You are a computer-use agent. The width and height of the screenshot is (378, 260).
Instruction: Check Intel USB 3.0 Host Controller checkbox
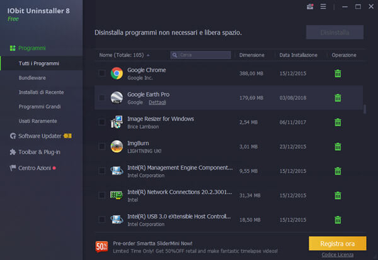coord(102,220)
